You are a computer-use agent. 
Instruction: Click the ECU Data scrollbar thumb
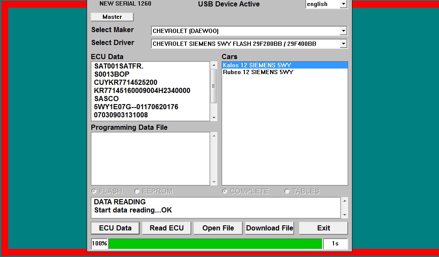[214, 86]
